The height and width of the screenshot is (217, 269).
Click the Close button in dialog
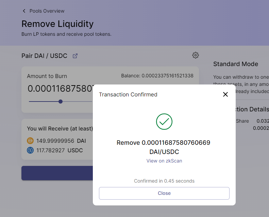pos(164,193)
